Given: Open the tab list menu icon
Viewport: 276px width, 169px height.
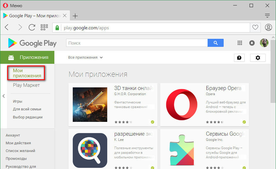Looking at the screenshot, I should coord(267,16).
